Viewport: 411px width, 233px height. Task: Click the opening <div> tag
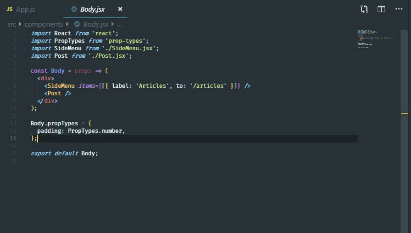pyautogui.click(x=45, y=78)
